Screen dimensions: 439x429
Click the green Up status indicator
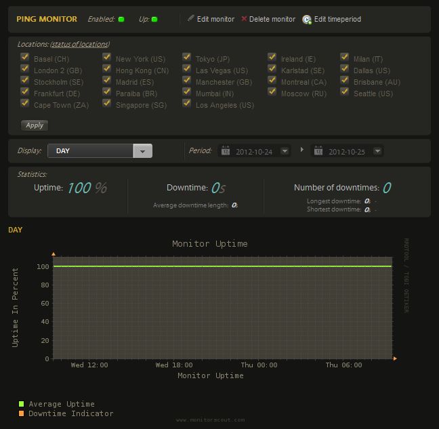pos(154,20)
